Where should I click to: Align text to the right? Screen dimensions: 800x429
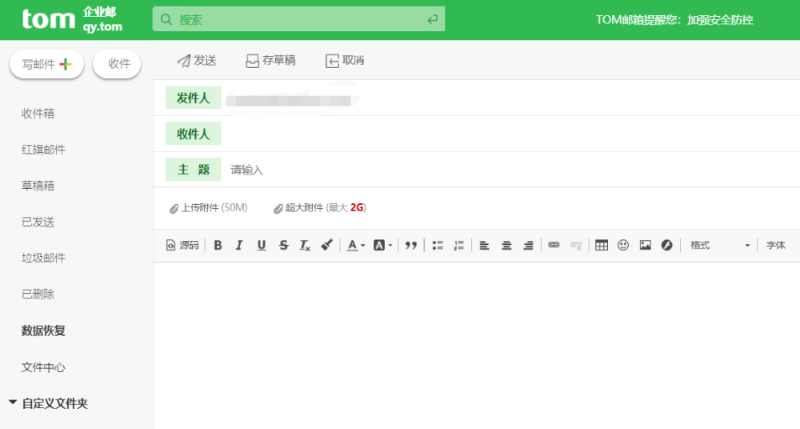(528, 245)
